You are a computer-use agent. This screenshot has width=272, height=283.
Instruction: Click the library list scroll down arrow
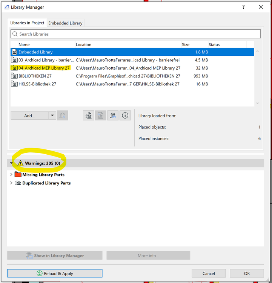pos(257,103)
